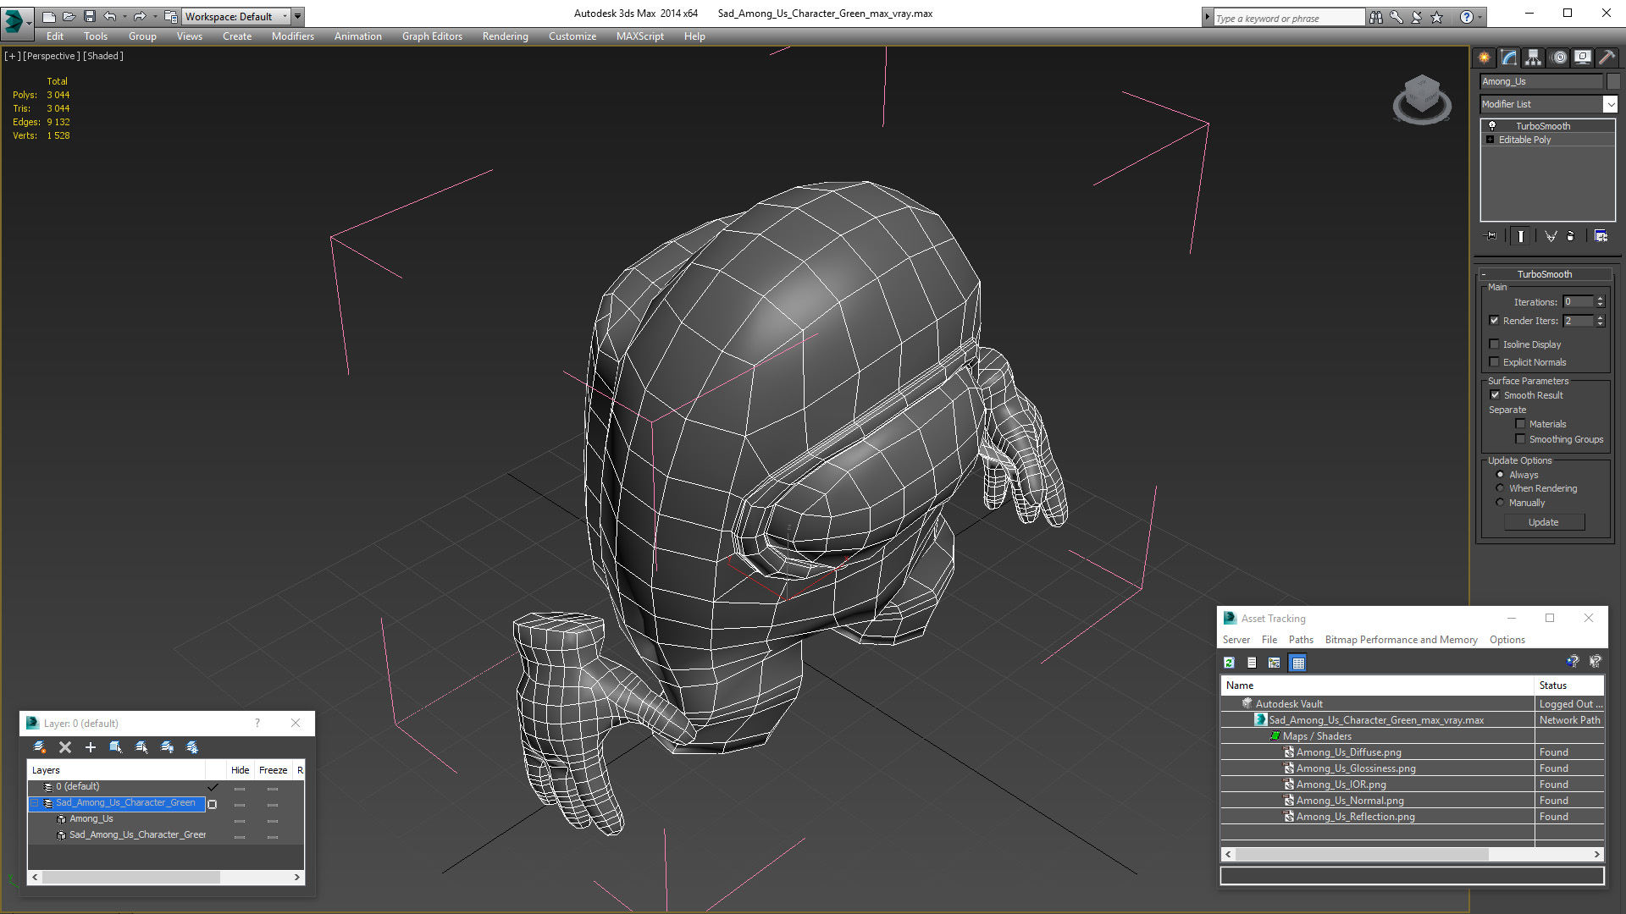Click Remove Modifier from stack icon
The width and height of the screenshot is (1626, 914).
(1571, 236)
